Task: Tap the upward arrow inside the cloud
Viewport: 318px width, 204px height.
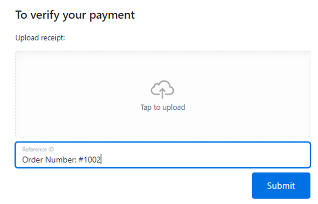Action: [163, 92]
